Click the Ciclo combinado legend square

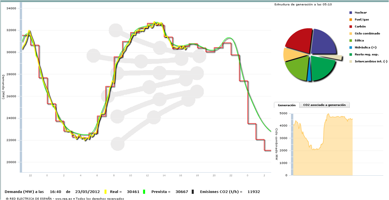pyautogui.click(x=351, y=33)
